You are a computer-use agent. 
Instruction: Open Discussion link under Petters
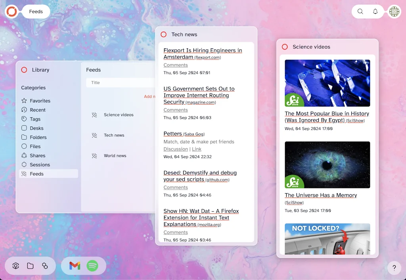pos(176,149)
